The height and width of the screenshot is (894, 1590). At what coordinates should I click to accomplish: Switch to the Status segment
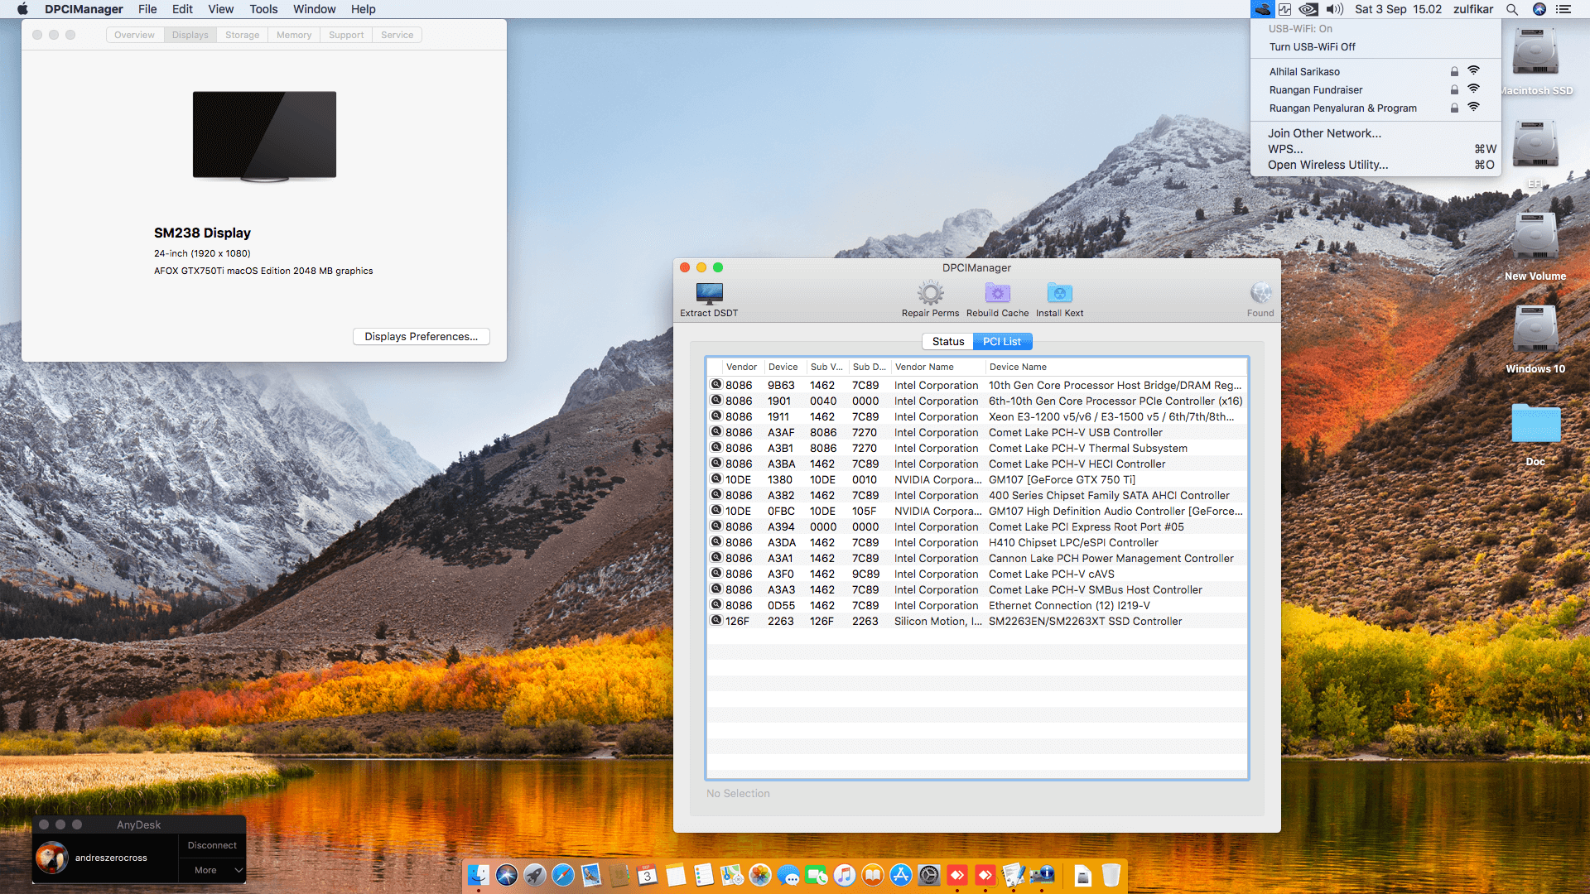coord(947,341)
